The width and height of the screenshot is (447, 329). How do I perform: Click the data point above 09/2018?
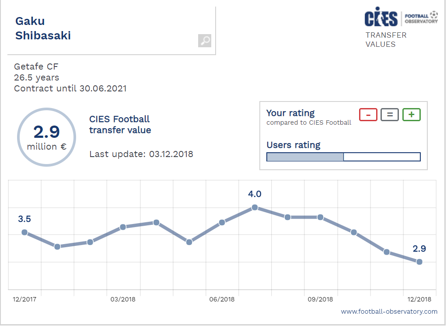point(321,217)
